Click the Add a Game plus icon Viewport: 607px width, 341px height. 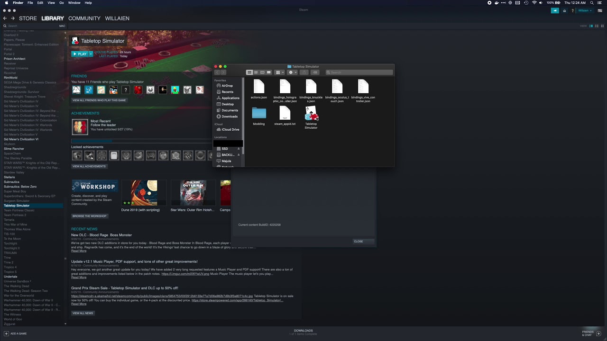click(6, 333)
